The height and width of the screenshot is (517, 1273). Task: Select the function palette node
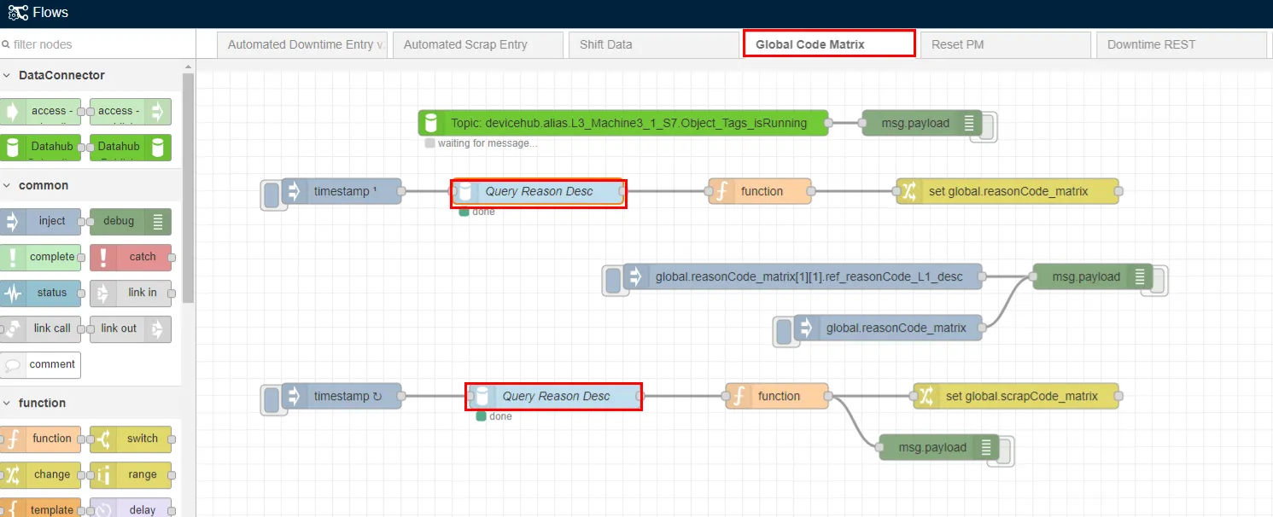coord(40,439)
